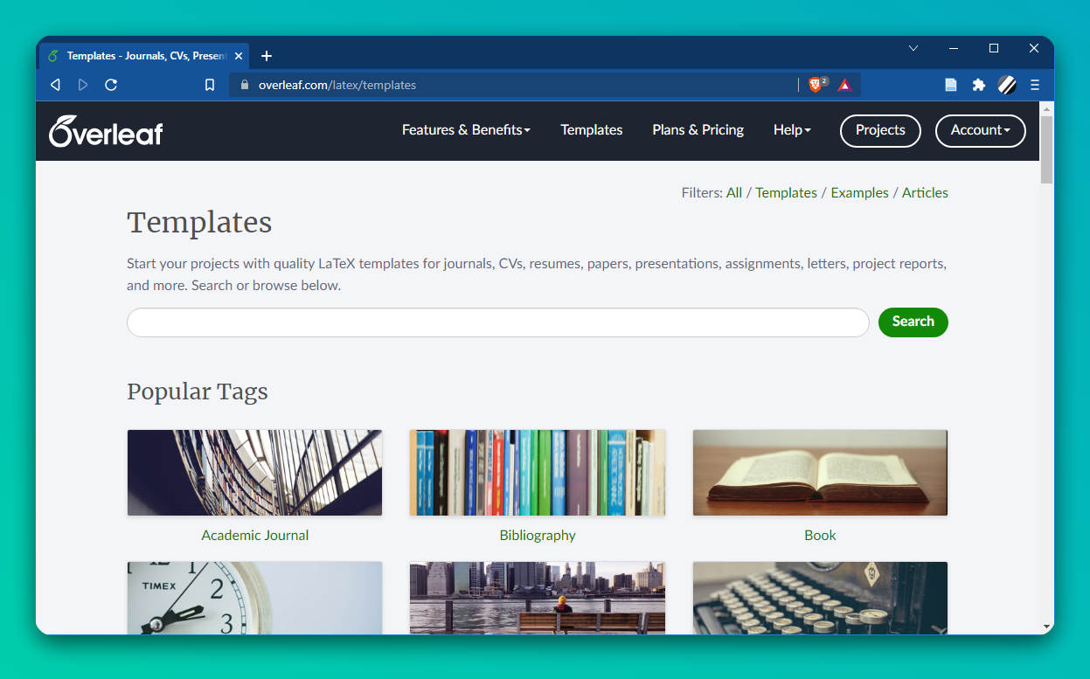Open the browser hamburger menu

(x=1035, y=85)
